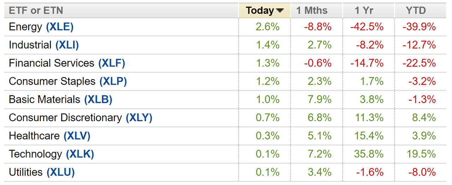Open the XLY ticker link
The width and height of the screenshot is (452, 185).
pyautogui.click(x=139, y=118)
